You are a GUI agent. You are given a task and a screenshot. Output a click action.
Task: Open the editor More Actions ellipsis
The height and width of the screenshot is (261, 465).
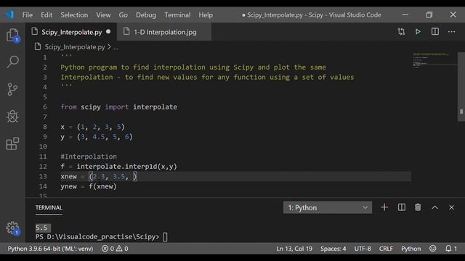click(x=452, y=32)
